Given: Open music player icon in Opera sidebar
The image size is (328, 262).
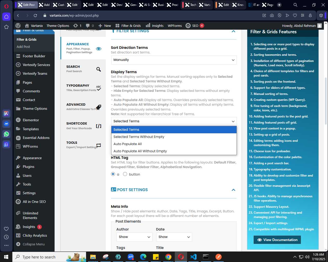Looking at the screenshot, I should tap(6, 144).
